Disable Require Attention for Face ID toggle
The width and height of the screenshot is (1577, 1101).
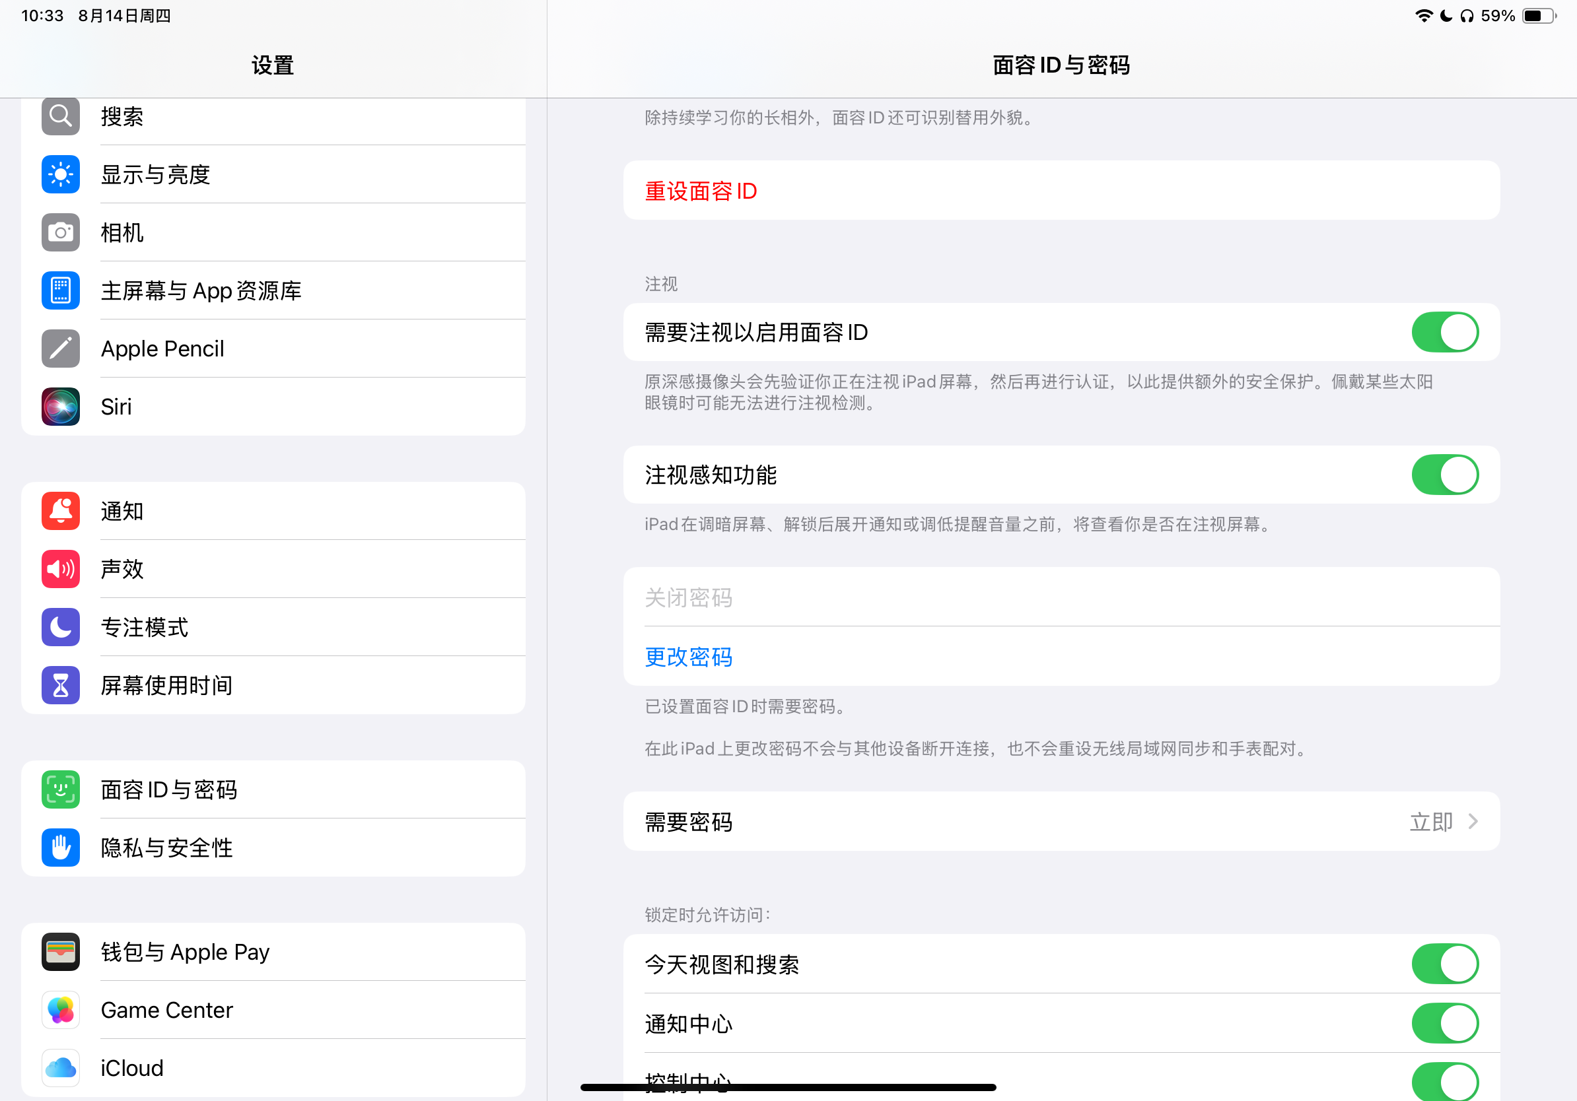[x=1444, y=332]
